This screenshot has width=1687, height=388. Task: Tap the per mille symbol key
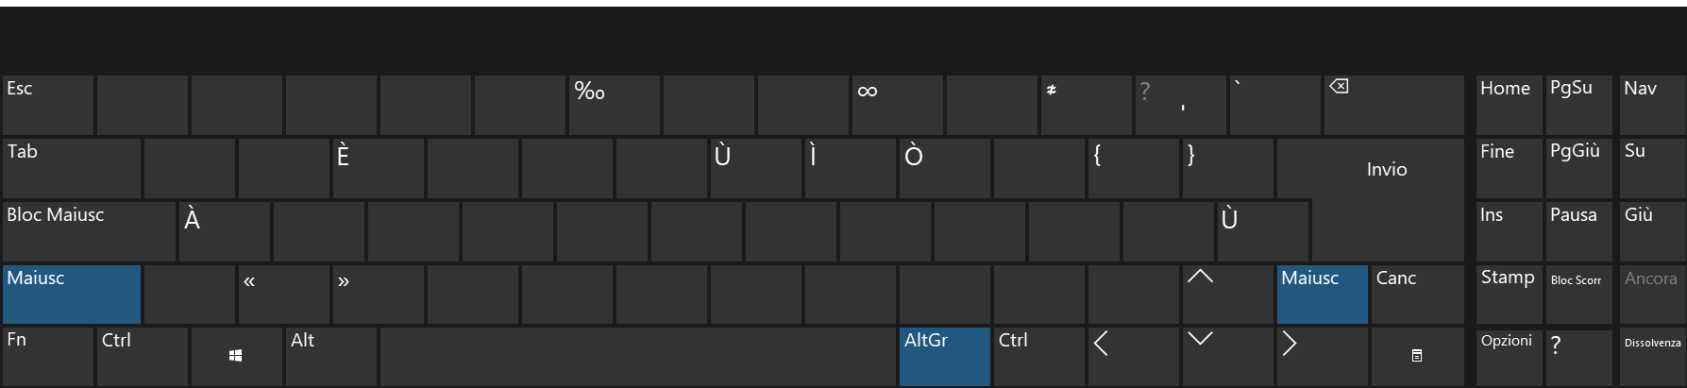[x=614, y=105]
